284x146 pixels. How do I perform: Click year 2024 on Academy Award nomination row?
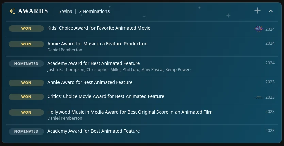point(270,63)
